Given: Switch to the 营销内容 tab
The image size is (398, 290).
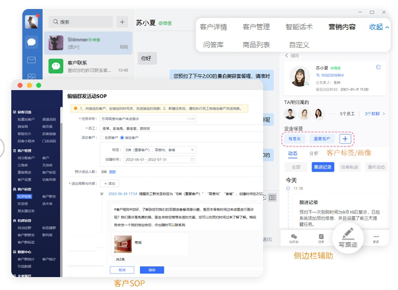Looking at the screenshot, I should pos(342,26).
